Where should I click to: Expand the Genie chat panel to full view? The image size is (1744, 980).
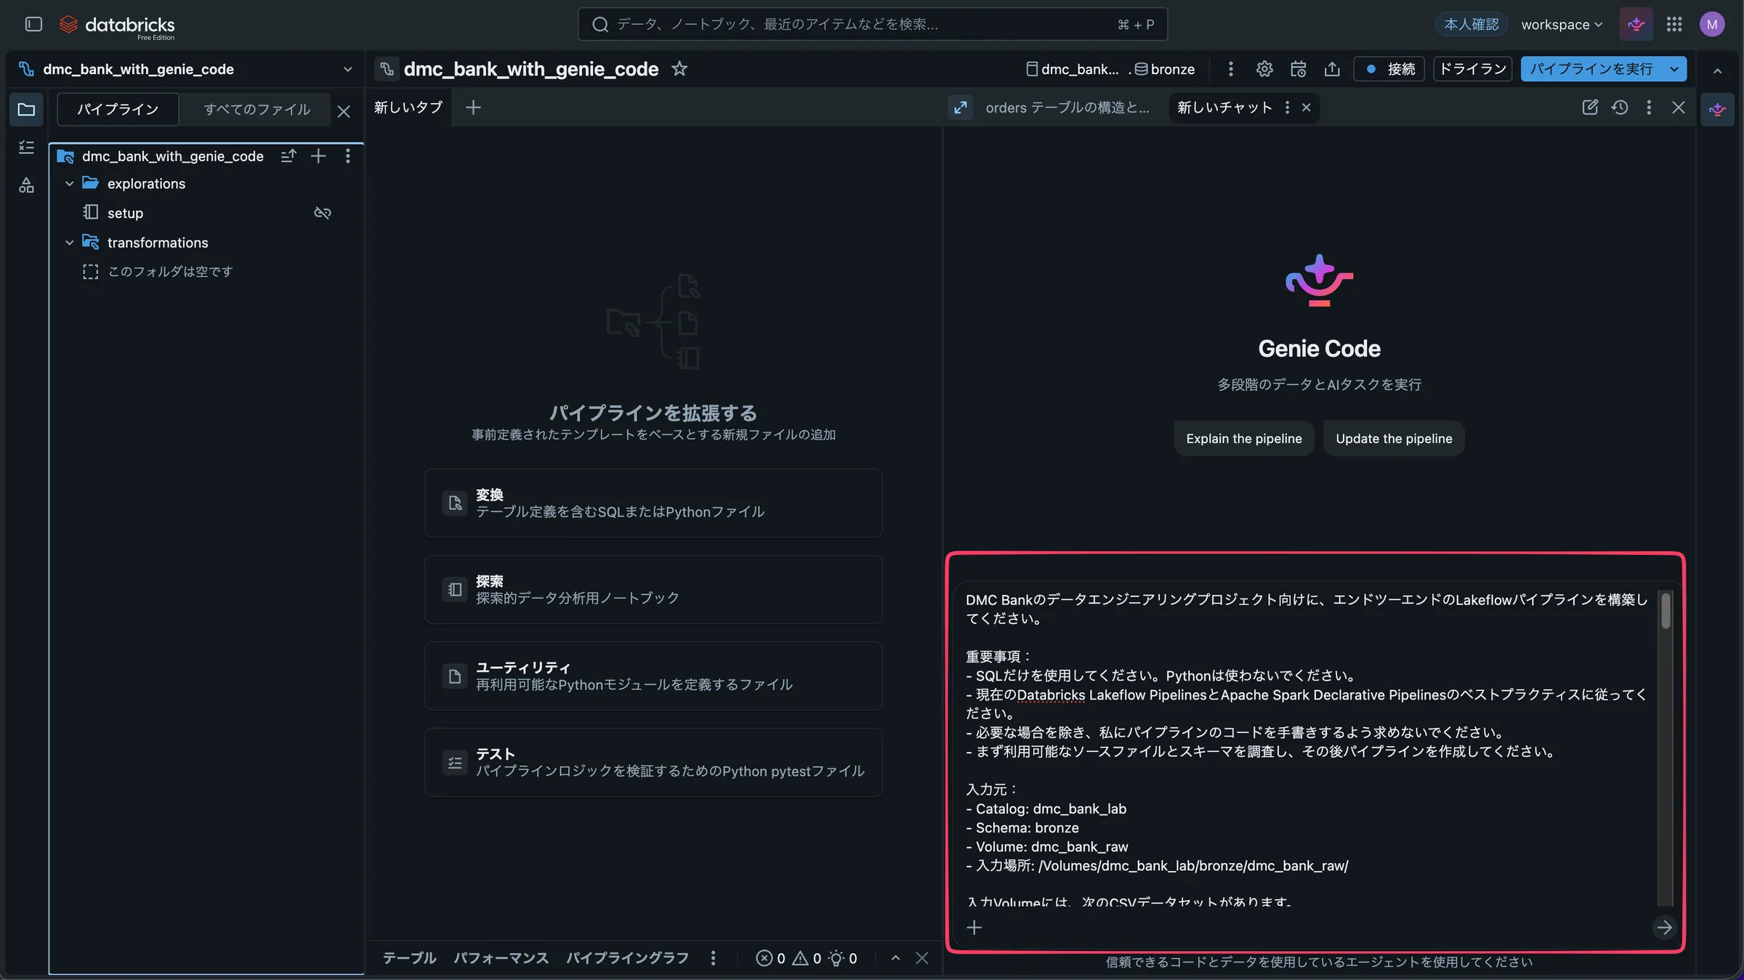(961, 108)
